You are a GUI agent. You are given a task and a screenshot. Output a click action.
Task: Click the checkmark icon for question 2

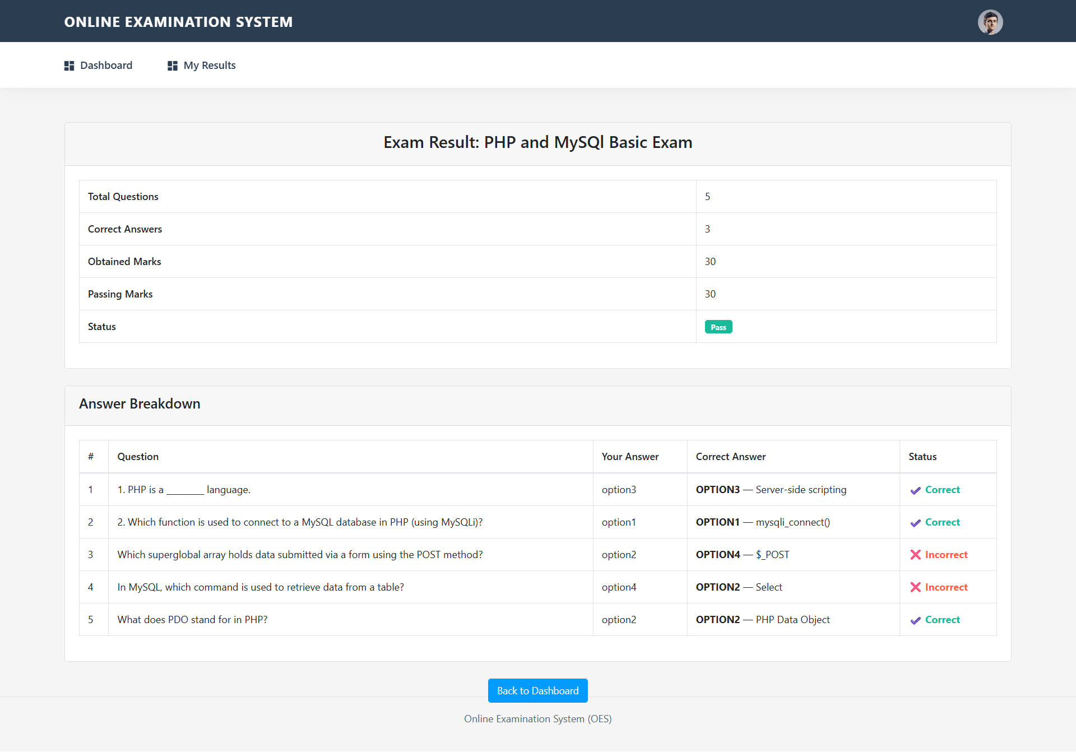(x=915, y=523)
